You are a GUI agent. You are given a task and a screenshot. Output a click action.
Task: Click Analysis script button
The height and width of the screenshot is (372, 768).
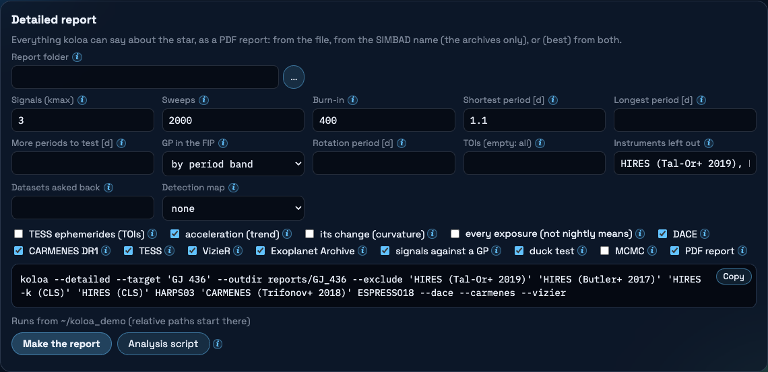pos(164,344)
